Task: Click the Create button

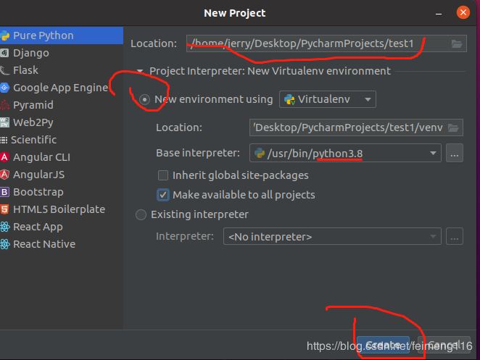Action: tap(383, 345)
